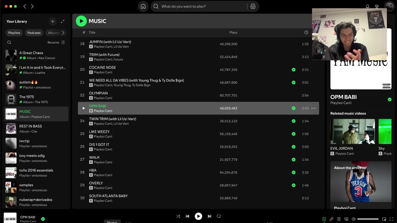Toggle saved check on TWIN TRIM

[293, 121]
